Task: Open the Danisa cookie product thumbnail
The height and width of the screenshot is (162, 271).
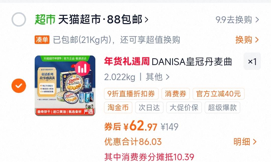Action: 65,86
